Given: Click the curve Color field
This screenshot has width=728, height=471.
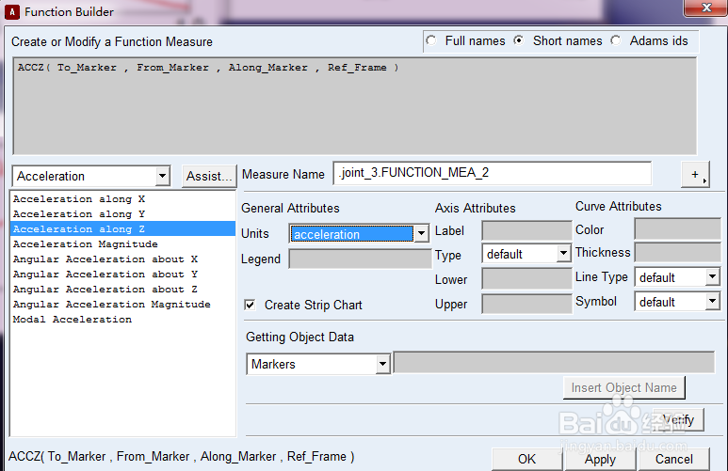Looking at the screenshot, I should [x=677, y=229].
